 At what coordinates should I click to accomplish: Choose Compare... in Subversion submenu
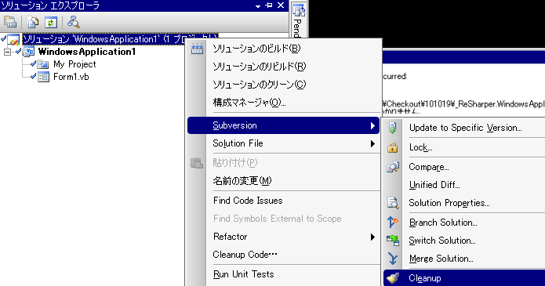[x=464, y=167]
